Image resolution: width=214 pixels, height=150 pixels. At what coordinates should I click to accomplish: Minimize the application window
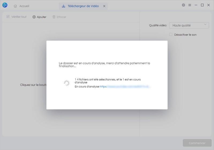pos(196,5)
